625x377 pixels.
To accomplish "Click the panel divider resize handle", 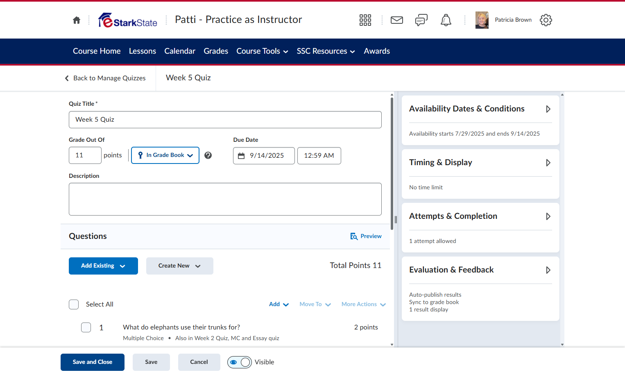I will (396, 220).
